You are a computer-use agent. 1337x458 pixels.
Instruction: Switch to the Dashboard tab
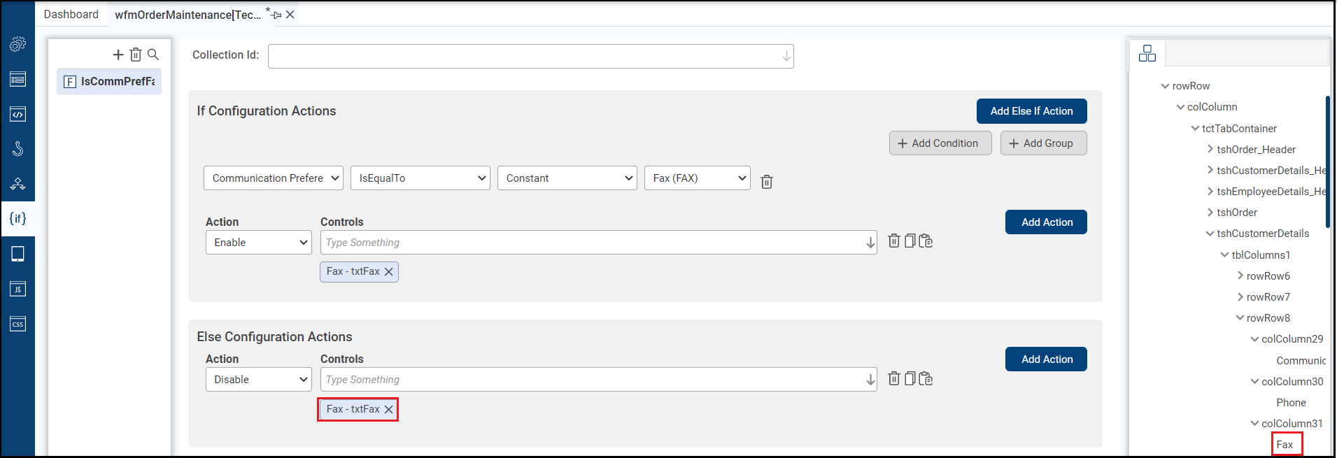tap(71, 15)
